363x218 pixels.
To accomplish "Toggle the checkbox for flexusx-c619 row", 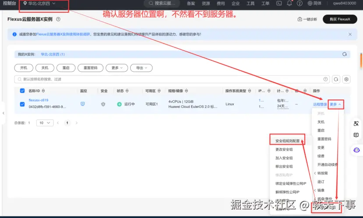I will tap(22, 104).
